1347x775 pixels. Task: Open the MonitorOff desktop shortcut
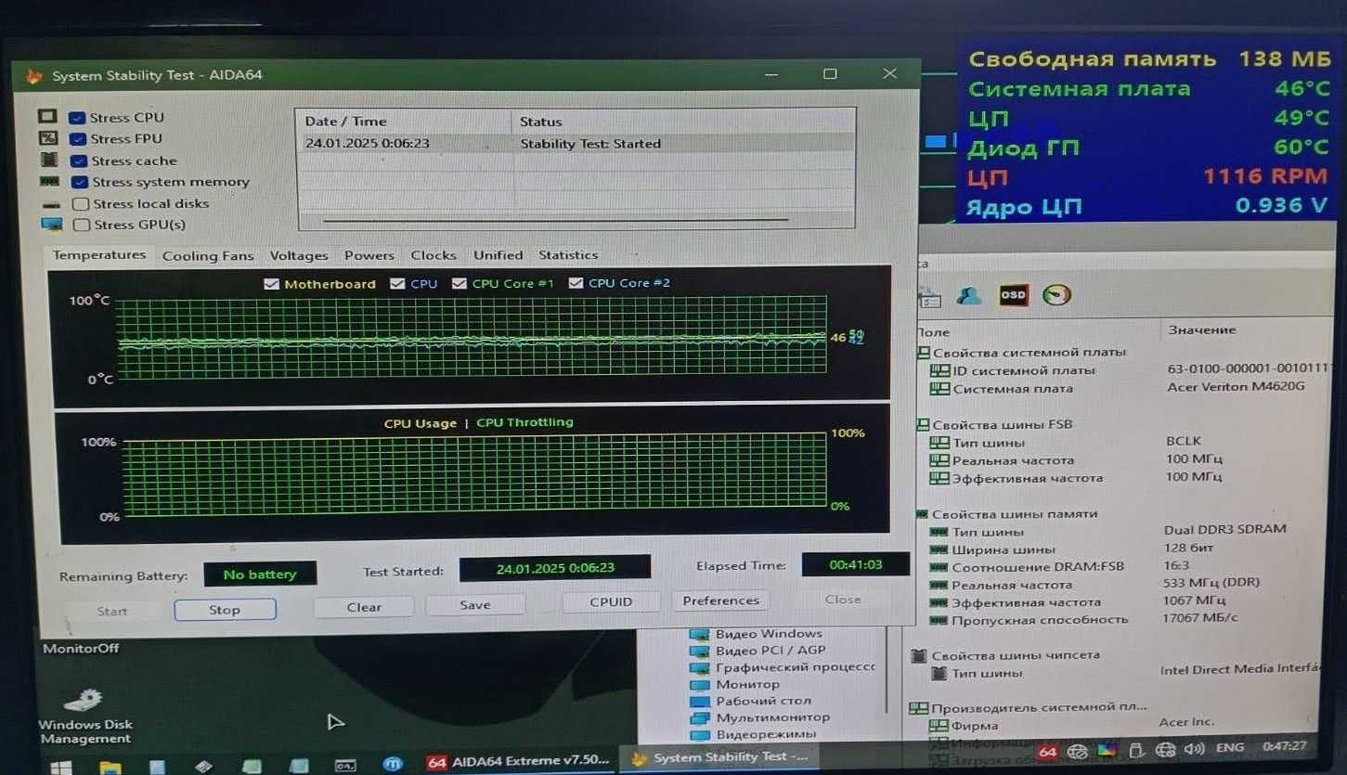click(82, 648)
